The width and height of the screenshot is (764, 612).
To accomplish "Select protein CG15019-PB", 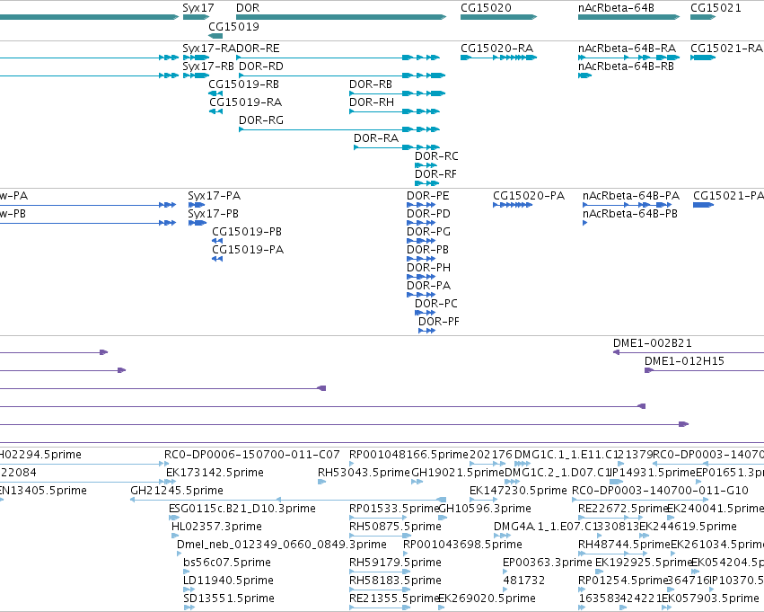I will [247, 232].
